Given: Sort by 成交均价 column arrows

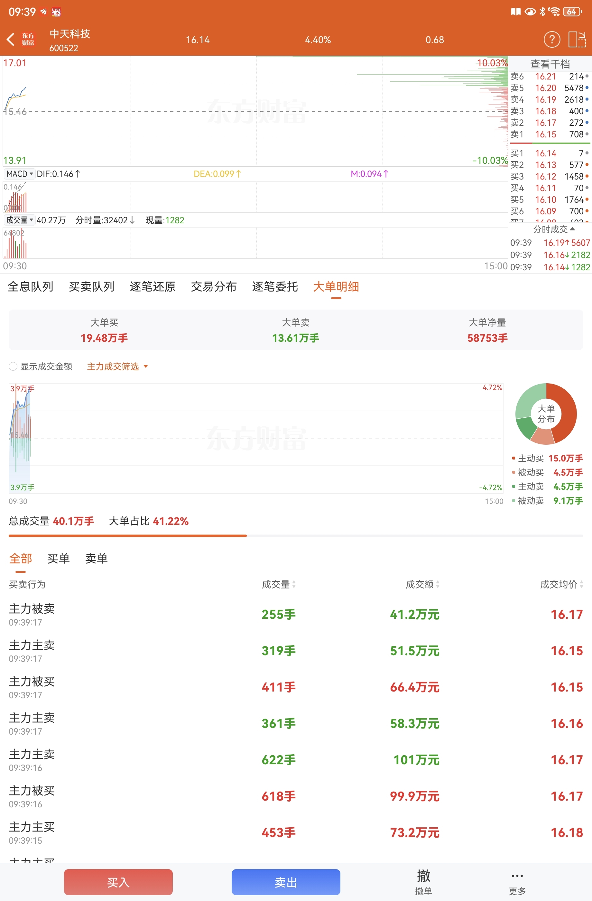Looking at the screenshot, I should [x=581, y=584].
